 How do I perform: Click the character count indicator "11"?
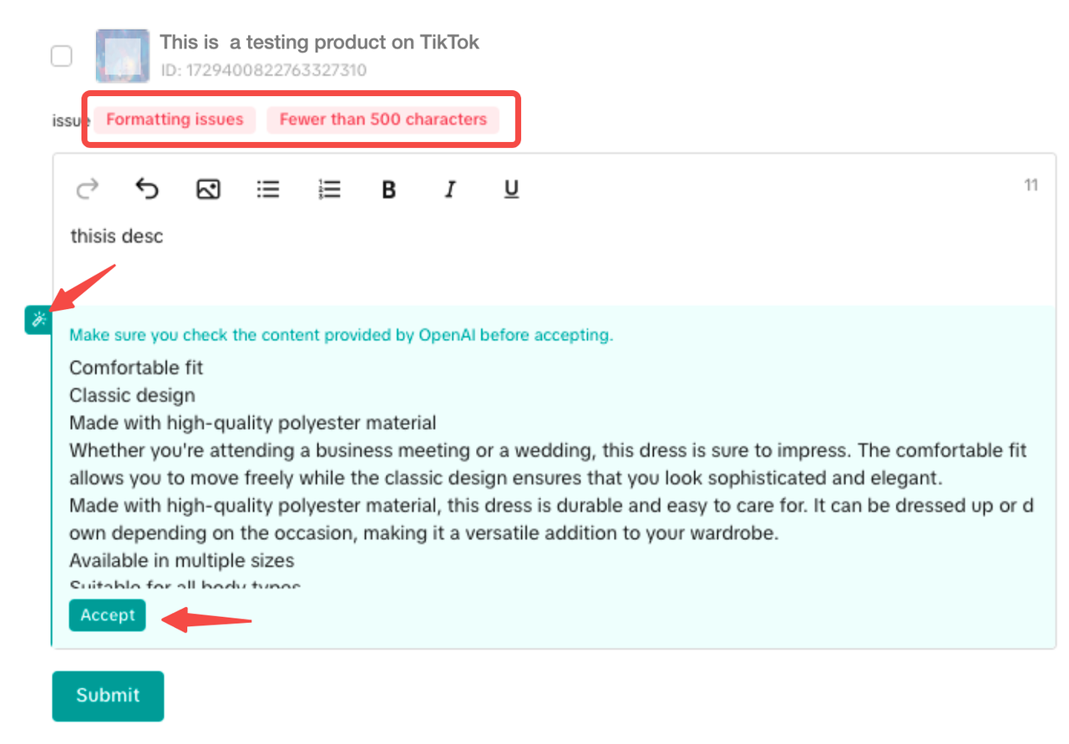[1031, 185]
